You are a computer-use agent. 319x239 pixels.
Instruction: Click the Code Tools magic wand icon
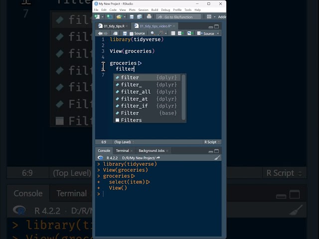click(160, 33)
